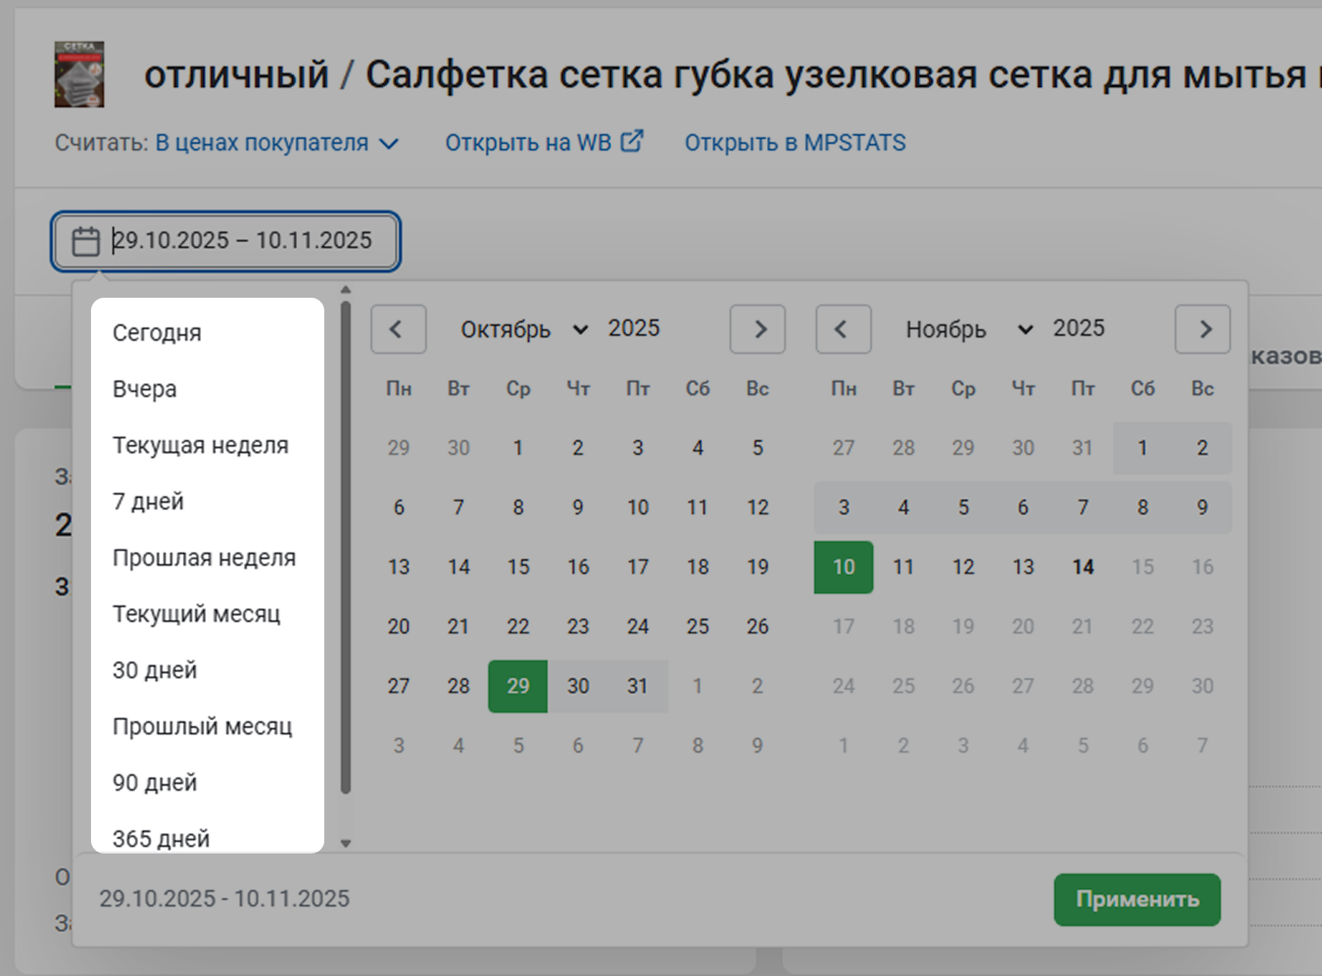This screenshot has width=1322, height=976.
Task: Select the Сегодня preset
Action: coord(157,333)
